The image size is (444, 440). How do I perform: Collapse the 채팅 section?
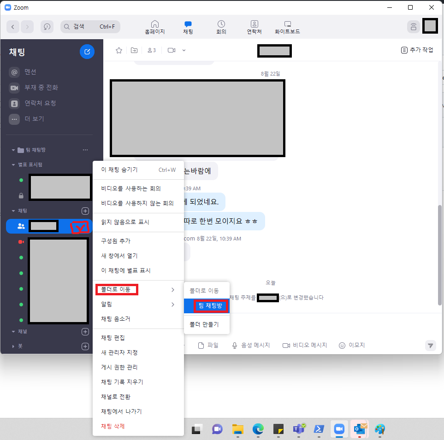point(13,211)
